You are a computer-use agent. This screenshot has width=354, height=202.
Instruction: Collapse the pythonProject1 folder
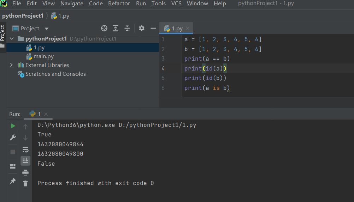pyautogui.click(x=11, y=38)
